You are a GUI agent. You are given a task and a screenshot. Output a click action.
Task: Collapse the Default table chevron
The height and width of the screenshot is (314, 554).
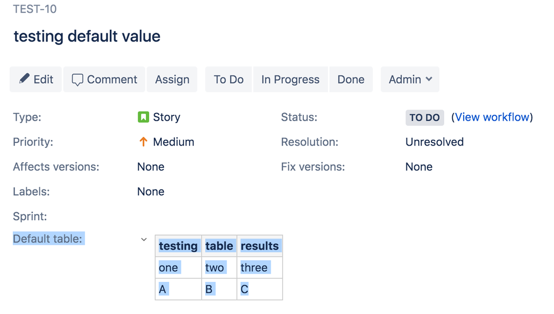click(x=144, y=240)
